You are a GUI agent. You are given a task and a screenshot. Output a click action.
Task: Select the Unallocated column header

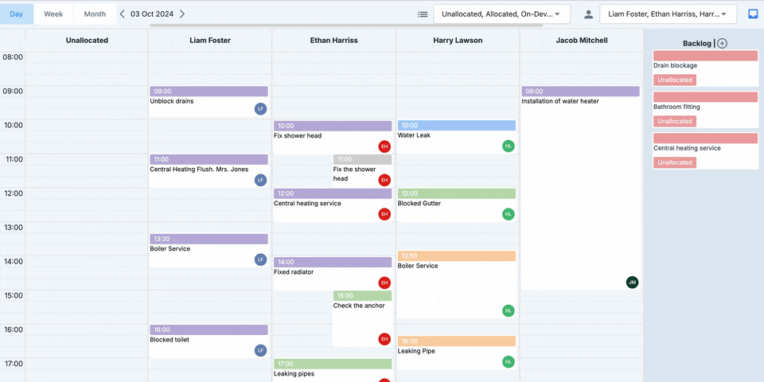[x=87, y=41]
